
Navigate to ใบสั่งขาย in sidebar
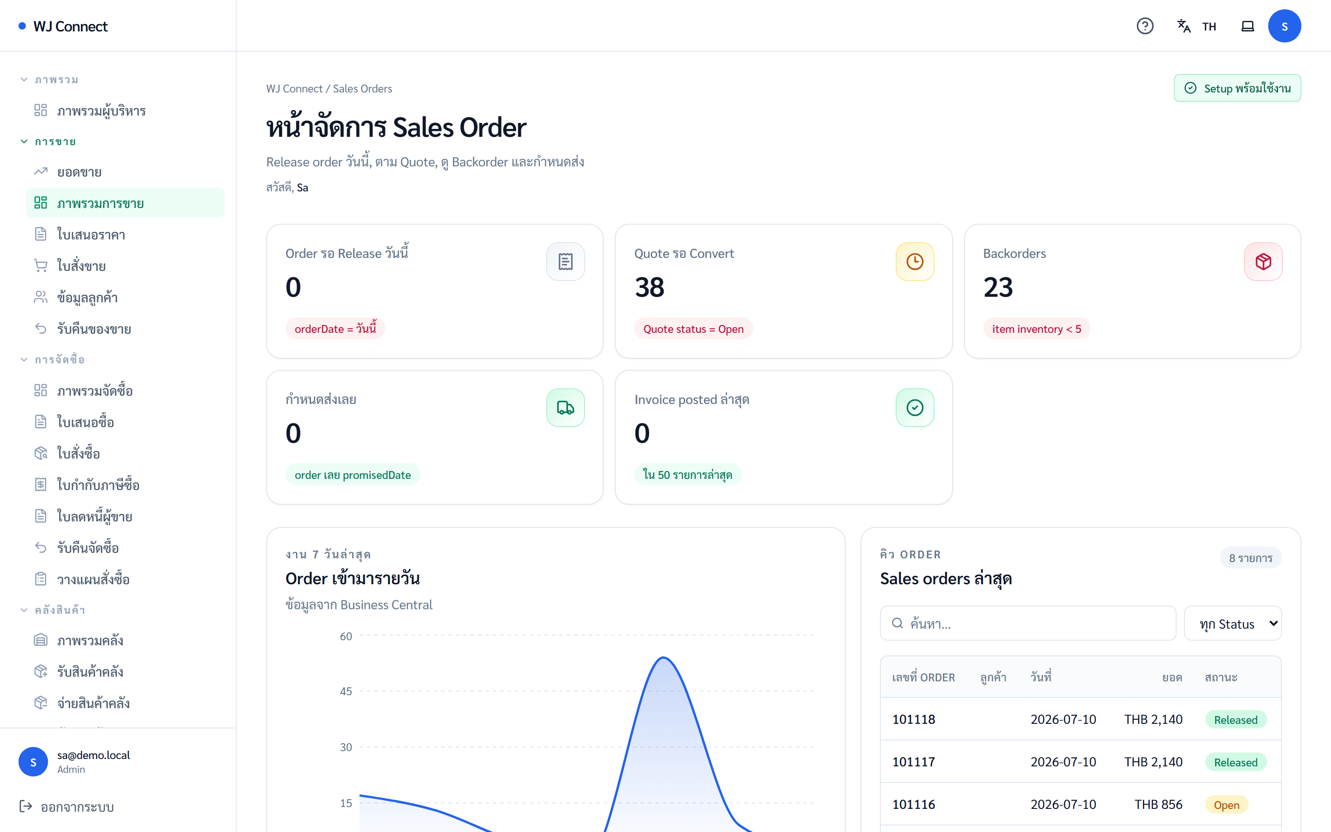coord(125,266)
